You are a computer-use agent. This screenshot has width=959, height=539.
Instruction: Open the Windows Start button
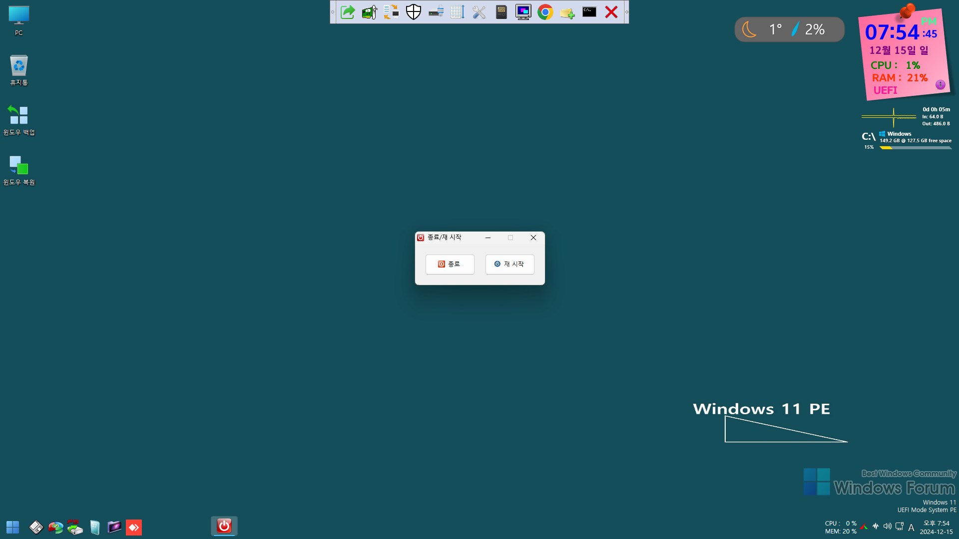coord(12,527)
